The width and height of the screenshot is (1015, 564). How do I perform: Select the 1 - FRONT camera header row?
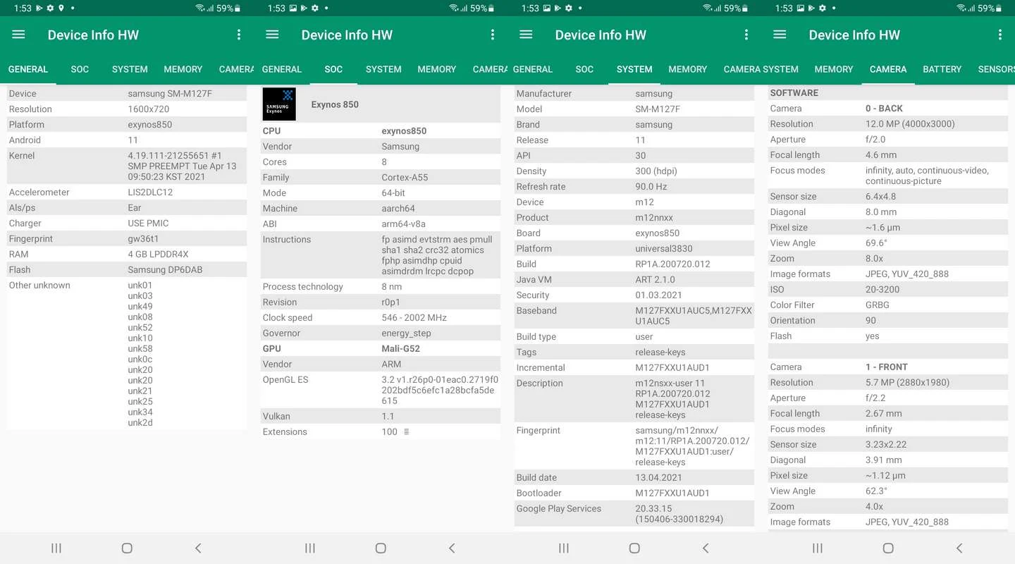(888, 367)
